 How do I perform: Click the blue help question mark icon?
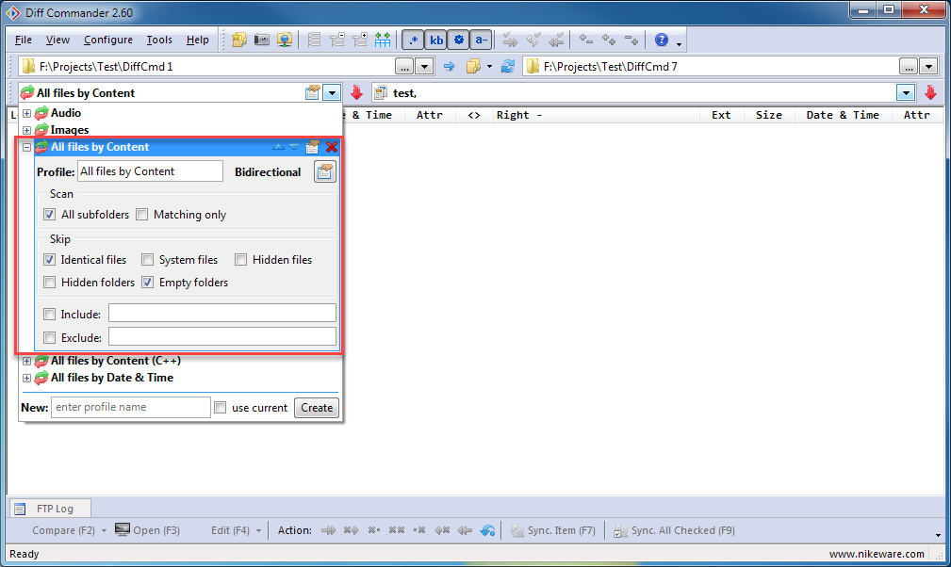pos(662,40)
